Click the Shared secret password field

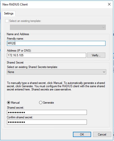[47, 112]
